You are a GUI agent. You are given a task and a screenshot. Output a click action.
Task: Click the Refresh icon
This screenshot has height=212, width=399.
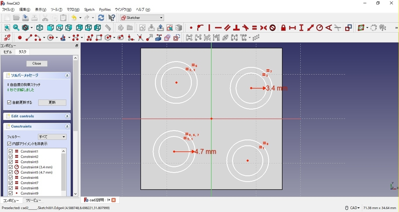click(101, 18)
